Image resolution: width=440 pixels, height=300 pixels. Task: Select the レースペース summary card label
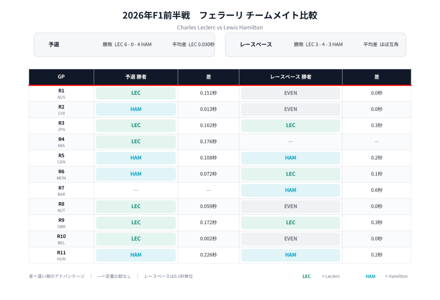coord(256,44)
